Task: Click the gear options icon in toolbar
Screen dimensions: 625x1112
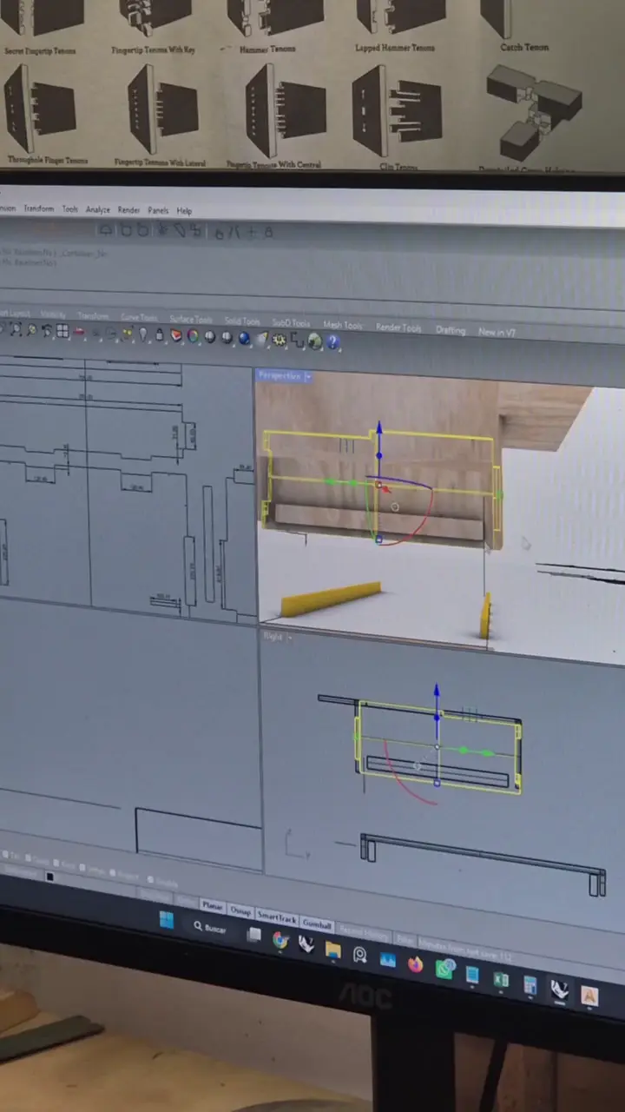Action: pos(279,341)
